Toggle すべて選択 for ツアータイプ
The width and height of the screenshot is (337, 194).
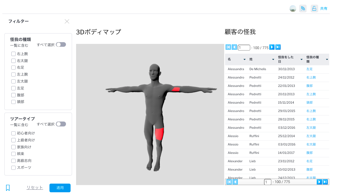(x=61, y=124)
